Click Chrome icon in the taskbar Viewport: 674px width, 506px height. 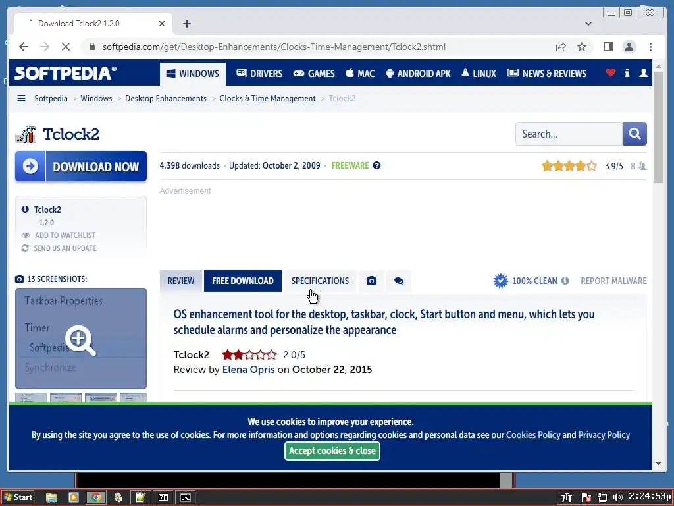[96, 498]
